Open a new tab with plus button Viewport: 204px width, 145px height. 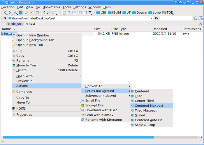point(3,24)
